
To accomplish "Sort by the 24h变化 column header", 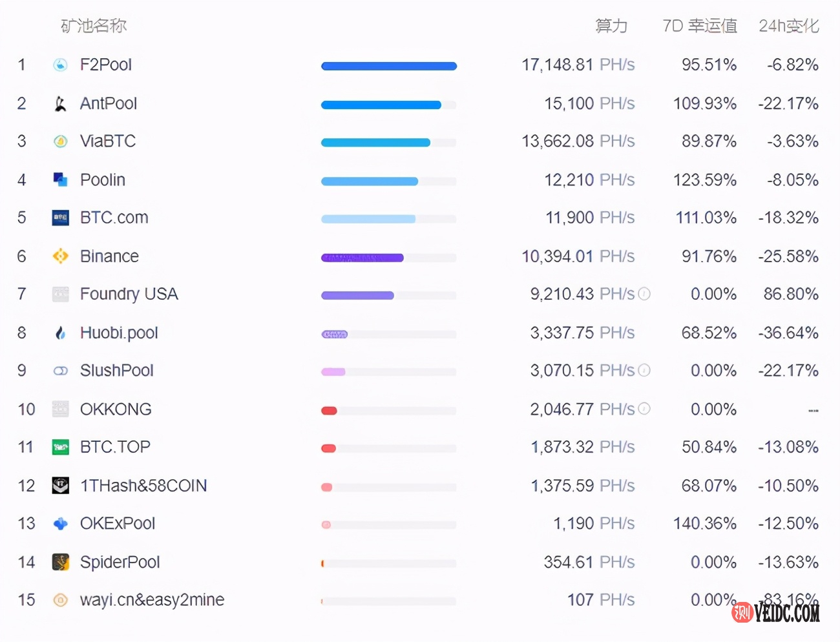I will (788, 26).
